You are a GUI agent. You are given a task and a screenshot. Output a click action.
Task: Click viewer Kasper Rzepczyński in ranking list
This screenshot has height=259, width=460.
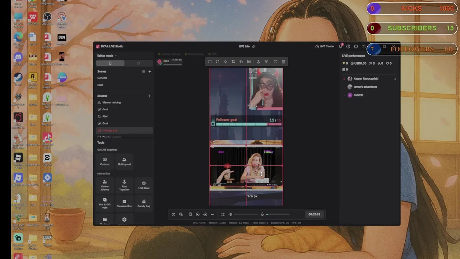[x=369, y=78]
